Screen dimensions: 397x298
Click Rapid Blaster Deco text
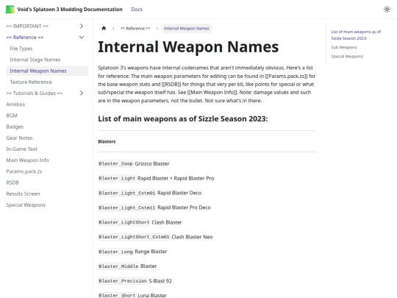click(x=179, y=193)
